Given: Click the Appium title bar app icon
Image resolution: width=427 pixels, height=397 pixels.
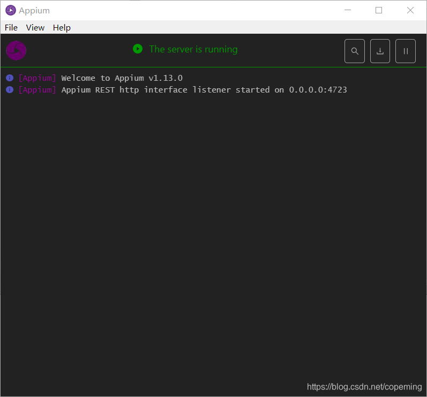Looking at the screenshot, I should tap(11, 10).
